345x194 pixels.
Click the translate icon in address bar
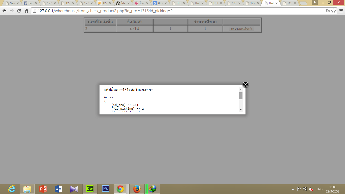click(328, 11)
